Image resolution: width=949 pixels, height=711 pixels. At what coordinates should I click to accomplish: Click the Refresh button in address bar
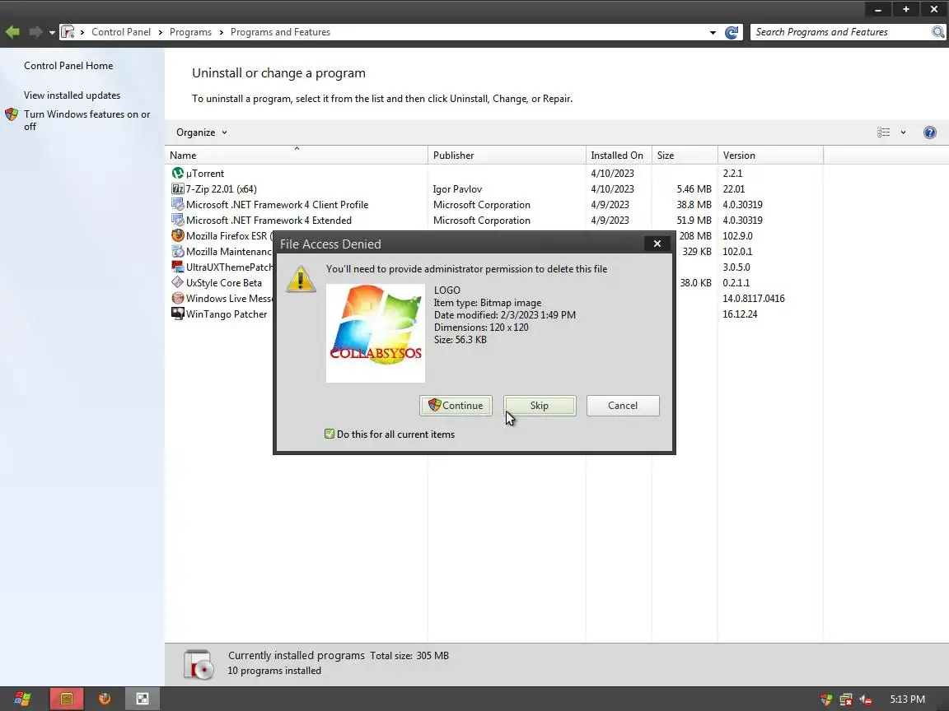click(732, 33)
